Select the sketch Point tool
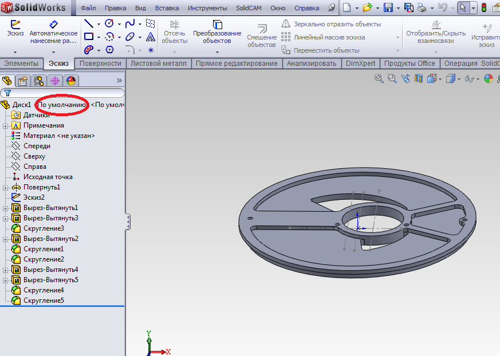This screenshot has height=356, width=500. coord(151,50)
